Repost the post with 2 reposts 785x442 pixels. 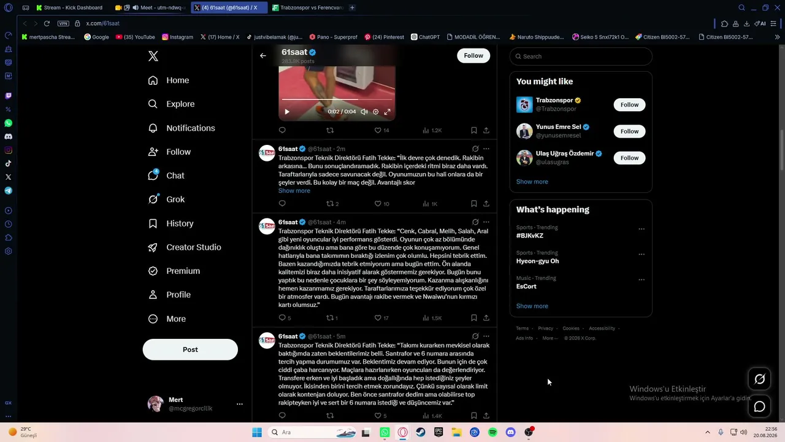[x=332, y=204]
